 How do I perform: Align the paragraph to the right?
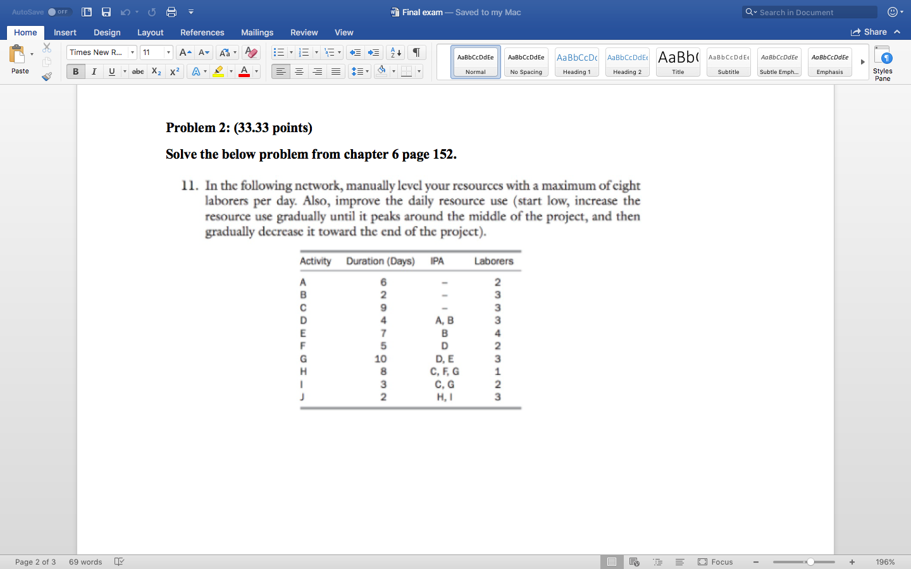click(318, 71)
